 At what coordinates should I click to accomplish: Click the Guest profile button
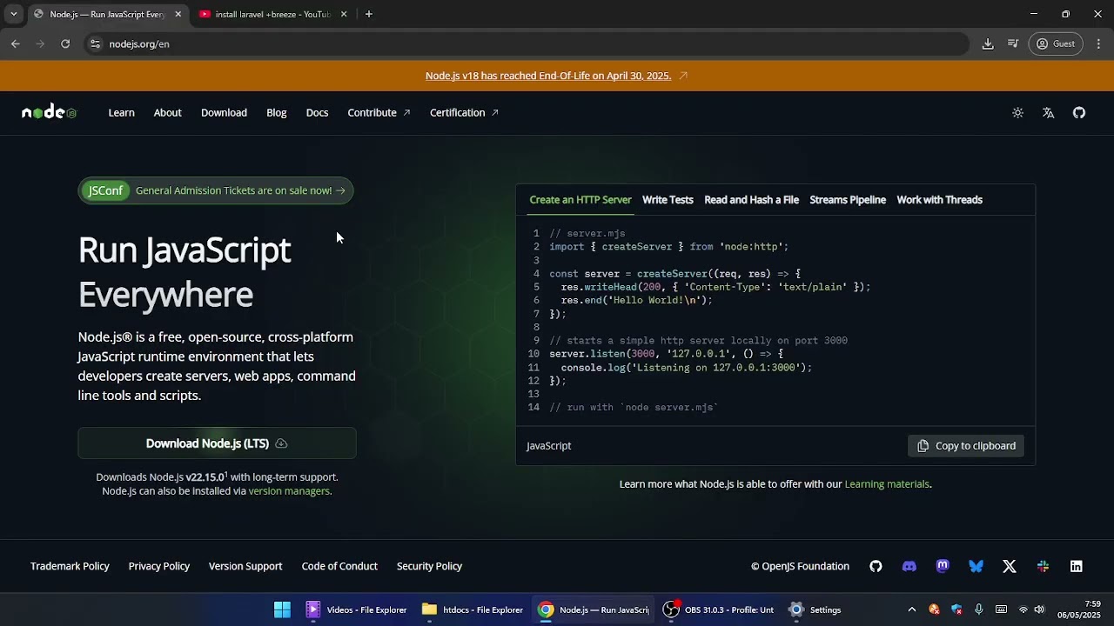pos(1056,43)
